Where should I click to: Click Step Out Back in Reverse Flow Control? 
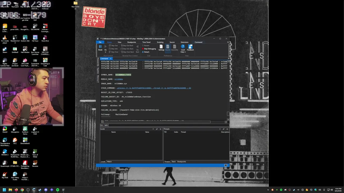[x=127, y=46]
